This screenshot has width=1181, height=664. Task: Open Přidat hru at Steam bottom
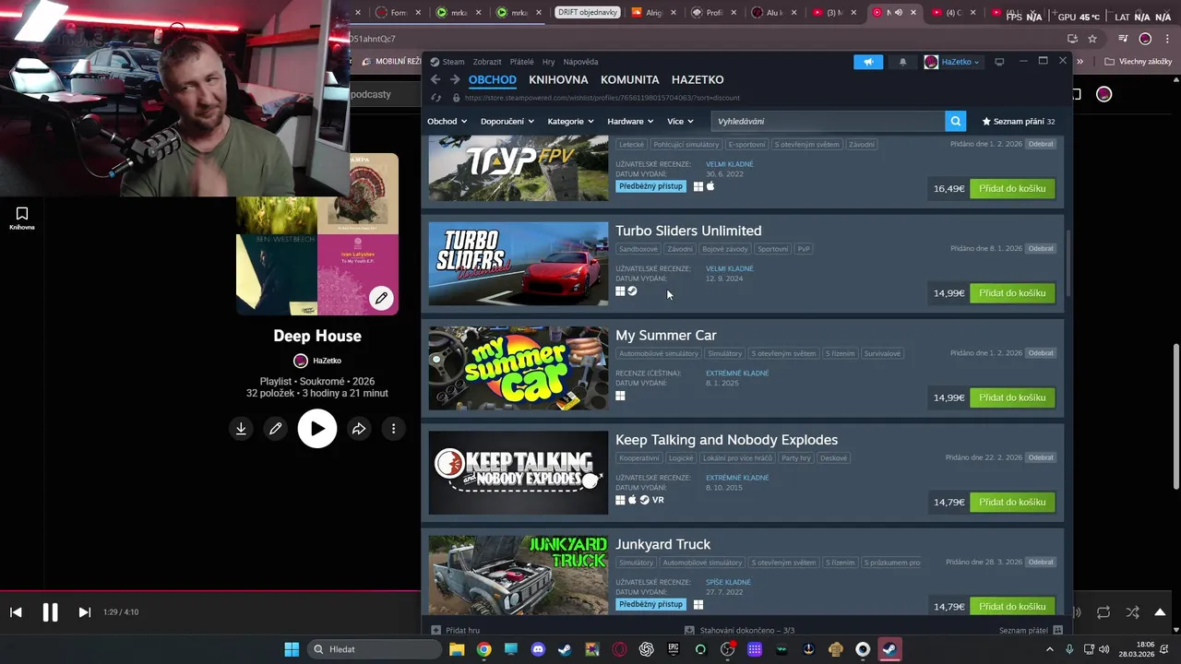(x=456, y=631)
